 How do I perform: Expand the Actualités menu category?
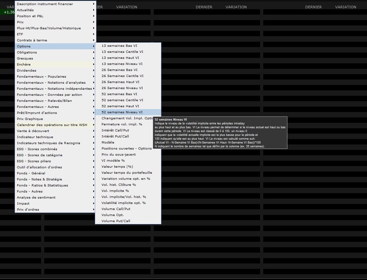click(x=25, y=10)
